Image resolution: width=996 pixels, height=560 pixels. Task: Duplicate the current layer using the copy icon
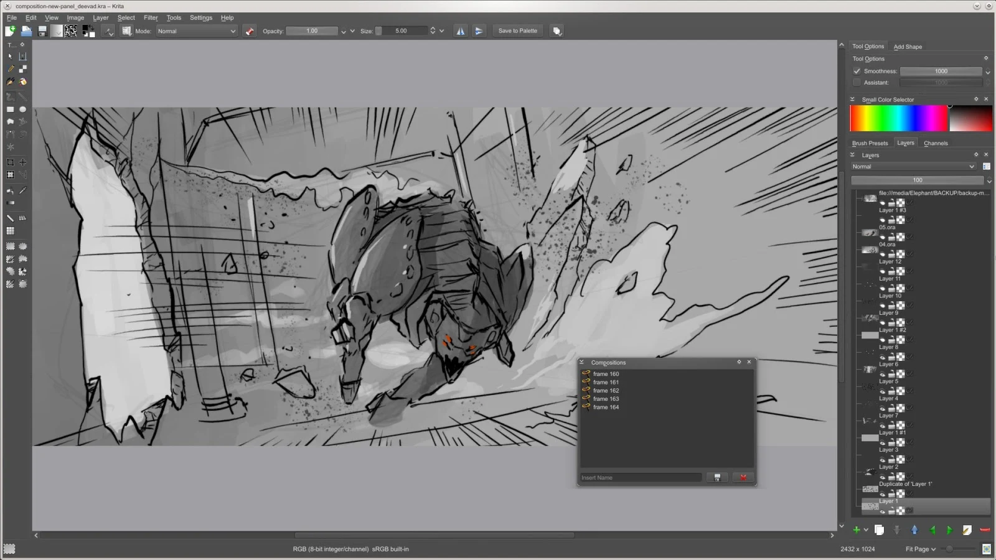pos(879,530)
